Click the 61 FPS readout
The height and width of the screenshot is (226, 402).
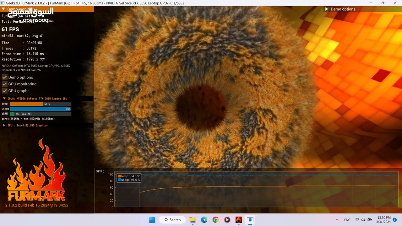pos(10,29)
